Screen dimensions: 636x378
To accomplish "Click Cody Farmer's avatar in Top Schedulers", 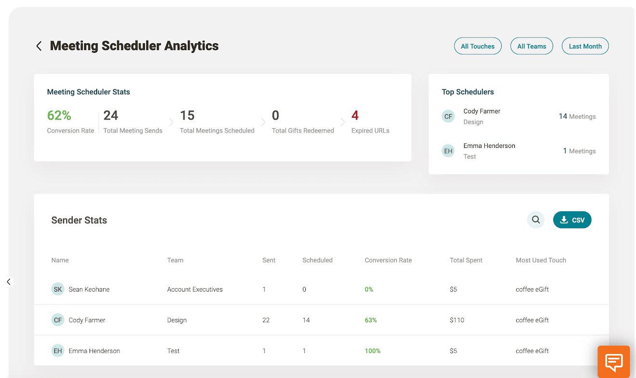I will (x=448, y=116).
